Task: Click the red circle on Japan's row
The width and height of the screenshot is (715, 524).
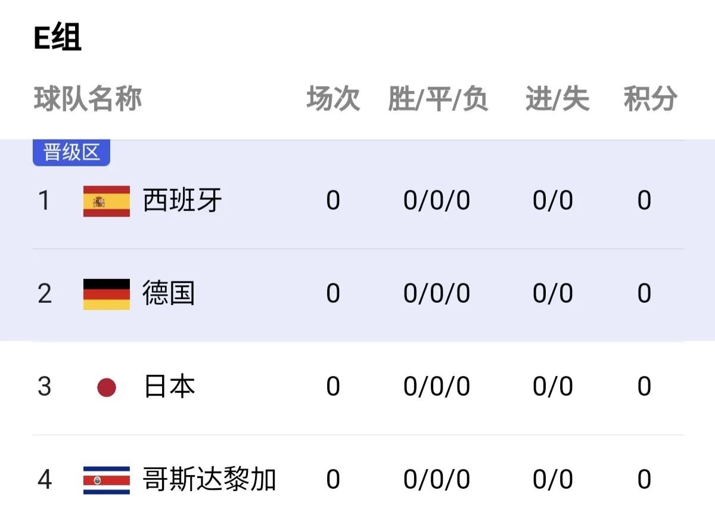Action: [x=106, y=386]
